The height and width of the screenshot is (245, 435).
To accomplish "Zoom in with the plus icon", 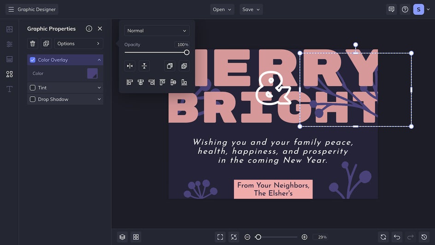I will pyautogui.click(x=304, y=237).
